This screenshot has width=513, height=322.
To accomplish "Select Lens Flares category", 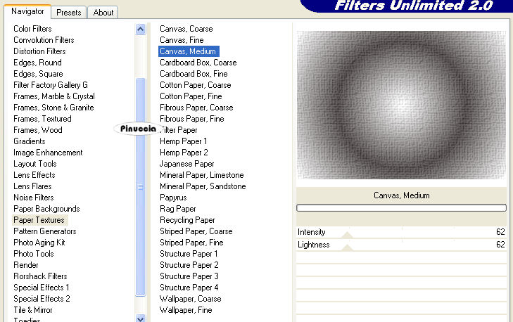I will click(x=32, y=186).
